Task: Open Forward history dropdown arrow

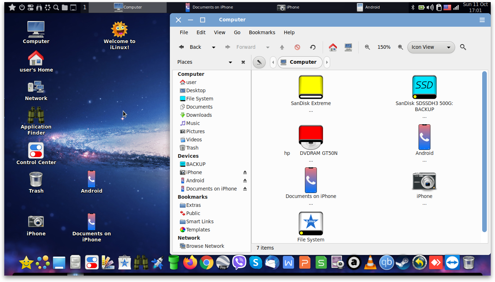Action: (x=268, y=47)
